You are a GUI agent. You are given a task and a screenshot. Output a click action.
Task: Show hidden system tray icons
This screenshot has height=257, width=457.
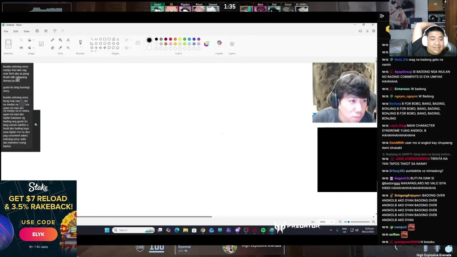331,230
